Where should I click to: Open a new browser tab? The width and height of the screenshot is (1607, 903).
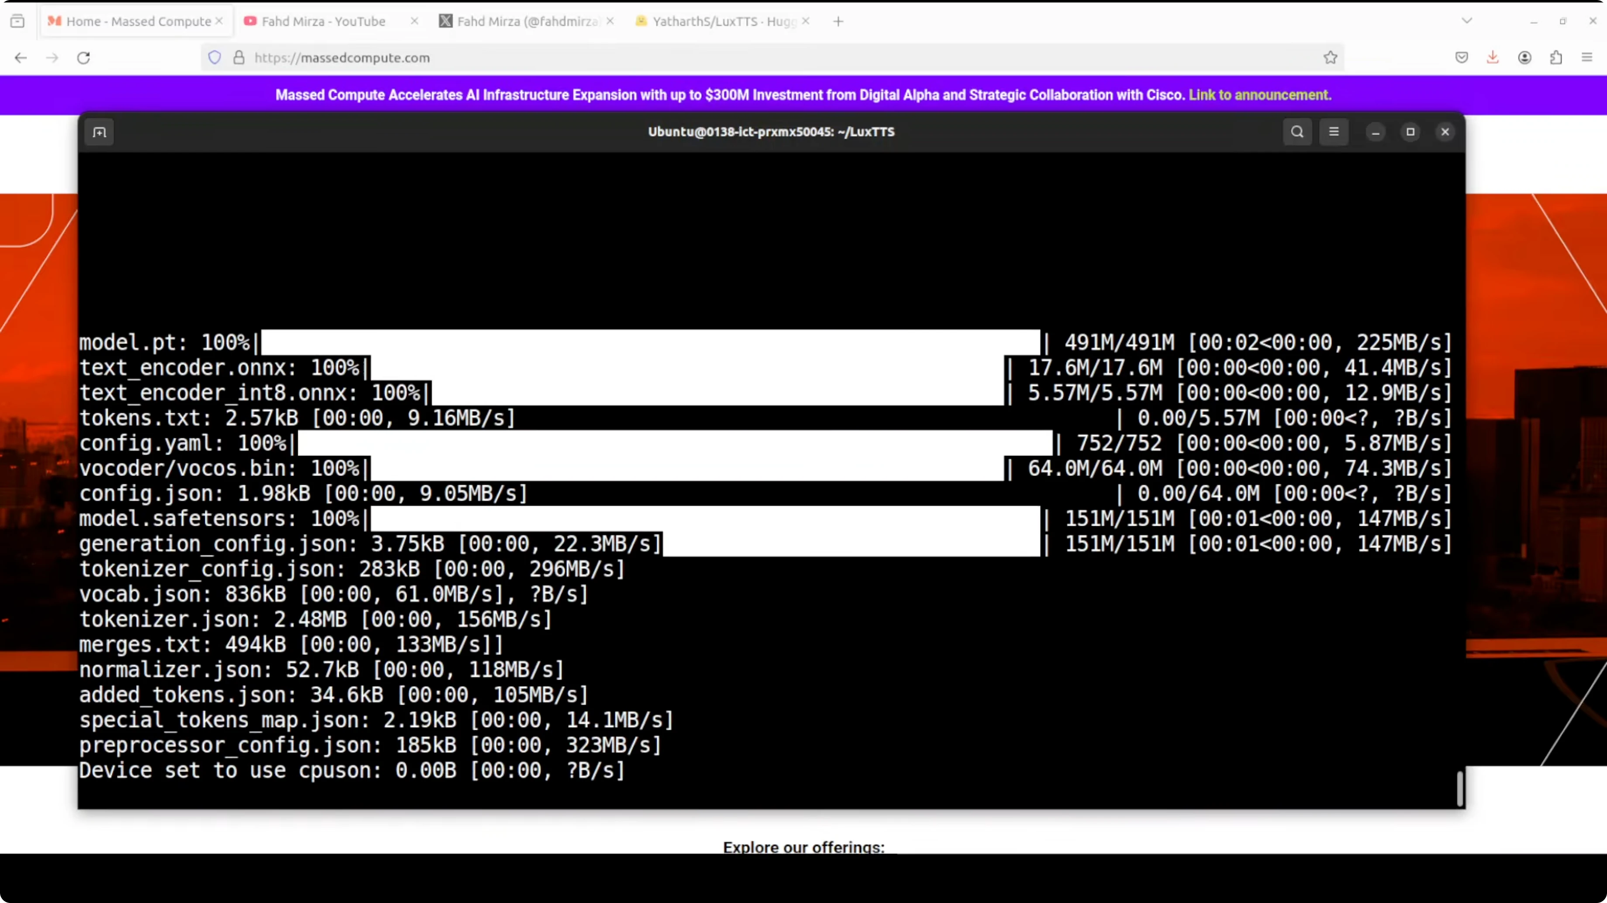tap(838, 21)
